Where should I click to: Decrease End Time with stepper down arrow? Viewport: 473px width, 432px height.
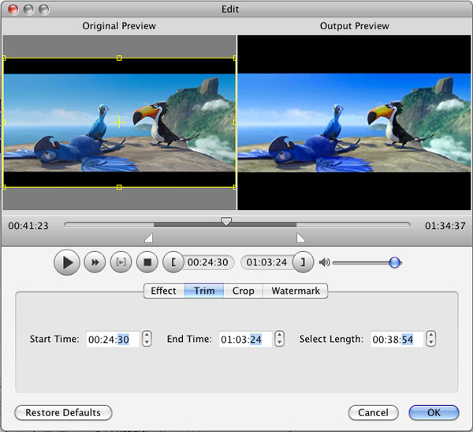pos(280,343)
